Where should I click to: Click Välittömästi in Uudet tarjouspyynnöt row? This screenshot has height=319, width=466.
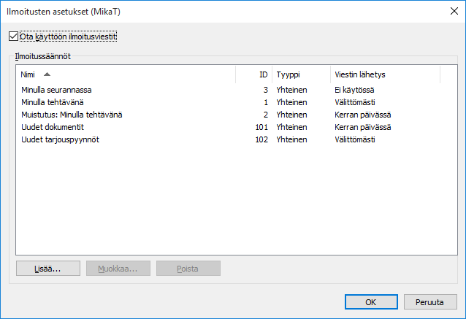click(x=355, y=139)
